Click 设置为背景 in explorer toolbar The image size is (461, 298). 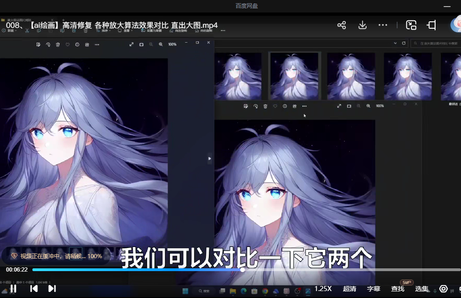coord(152,31)
